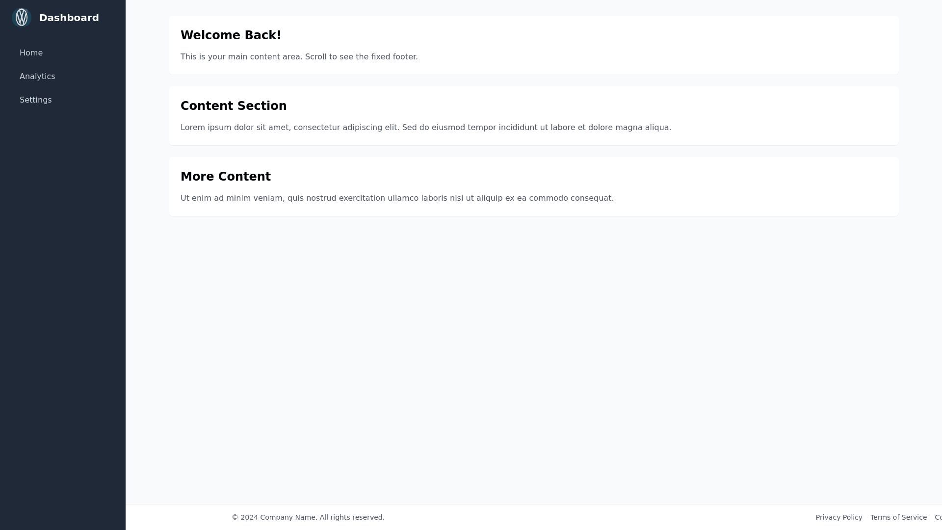Open the Analytics section
942x530 pixels.
pos(37,77)
